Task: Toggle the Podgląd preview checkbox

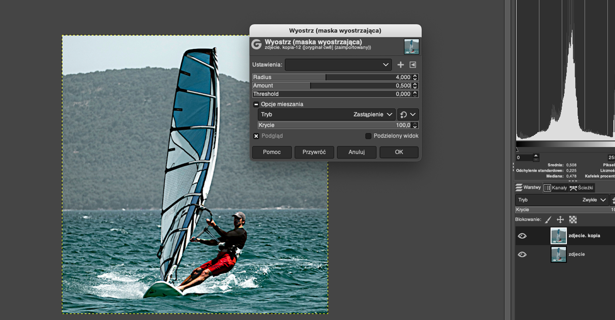Action: click(256, 136)
